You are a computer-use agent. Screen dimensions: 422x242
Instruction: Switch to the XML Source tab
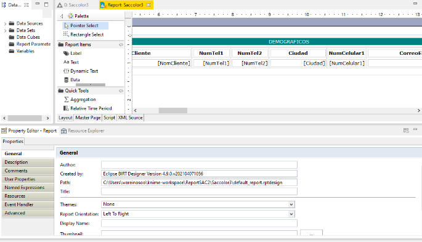(130, 118)
